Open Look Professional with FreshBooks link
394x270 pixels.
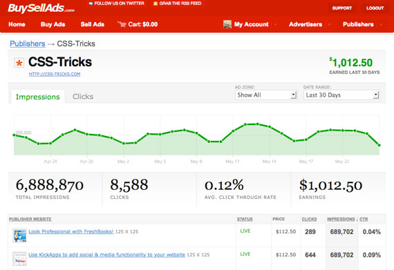pos(71,231)
